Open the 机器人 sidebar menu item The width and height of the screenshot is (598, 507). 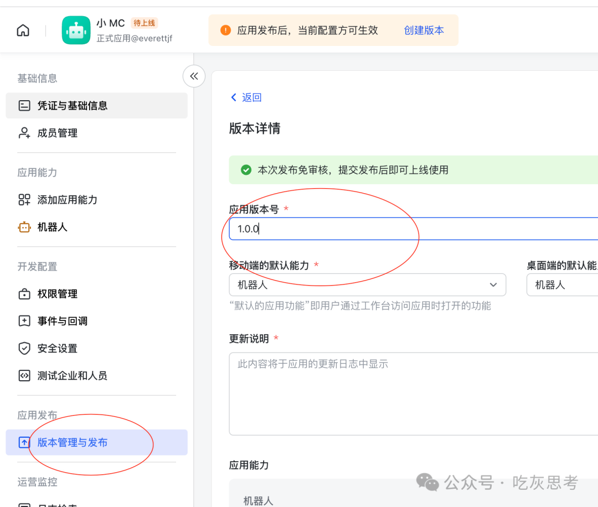pos(96,227)
